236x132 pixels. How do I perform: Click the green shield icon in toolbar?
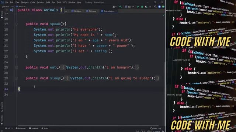pyautogui.click(x=163, y=7)
